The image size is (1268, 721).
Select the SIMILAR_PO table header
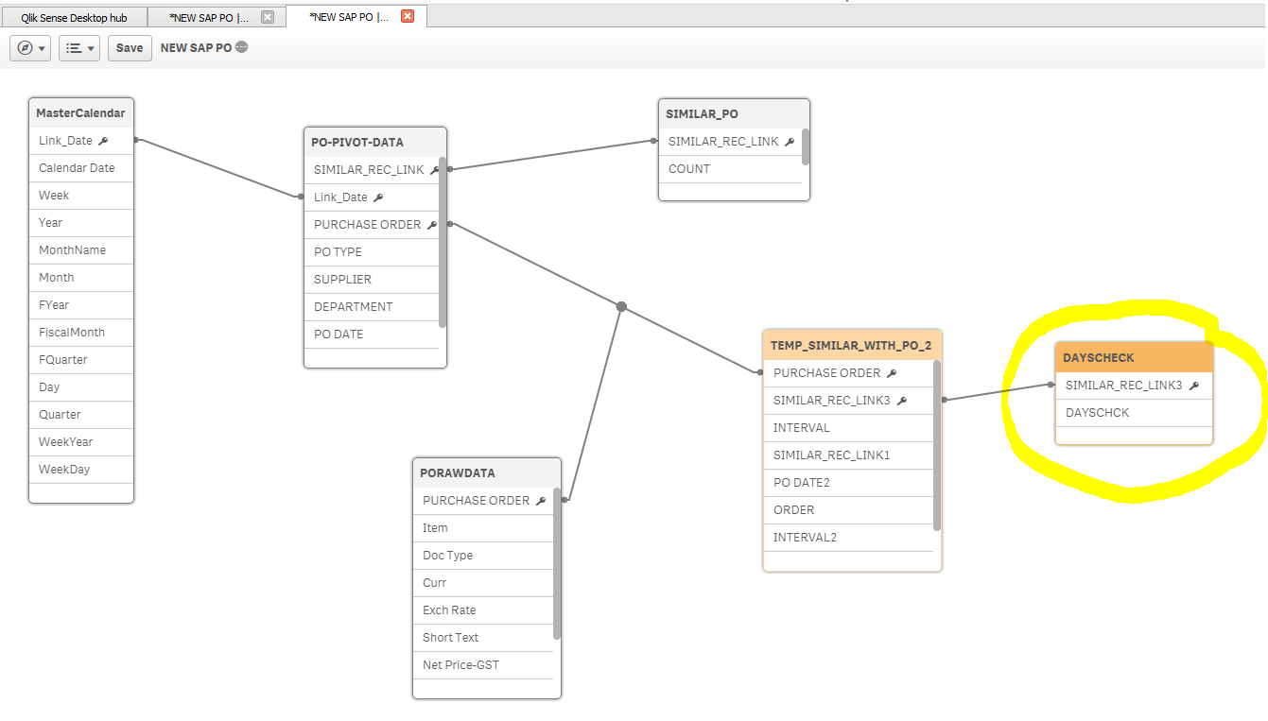pyautogui.click(x=734, y=113)
